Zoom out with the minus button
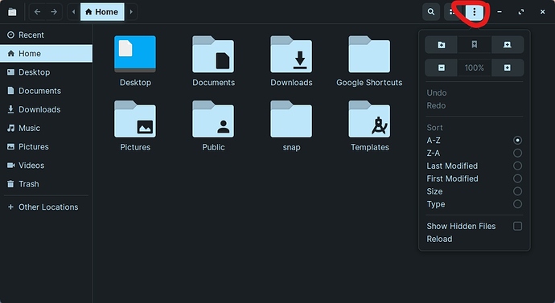 coord(441,68)
